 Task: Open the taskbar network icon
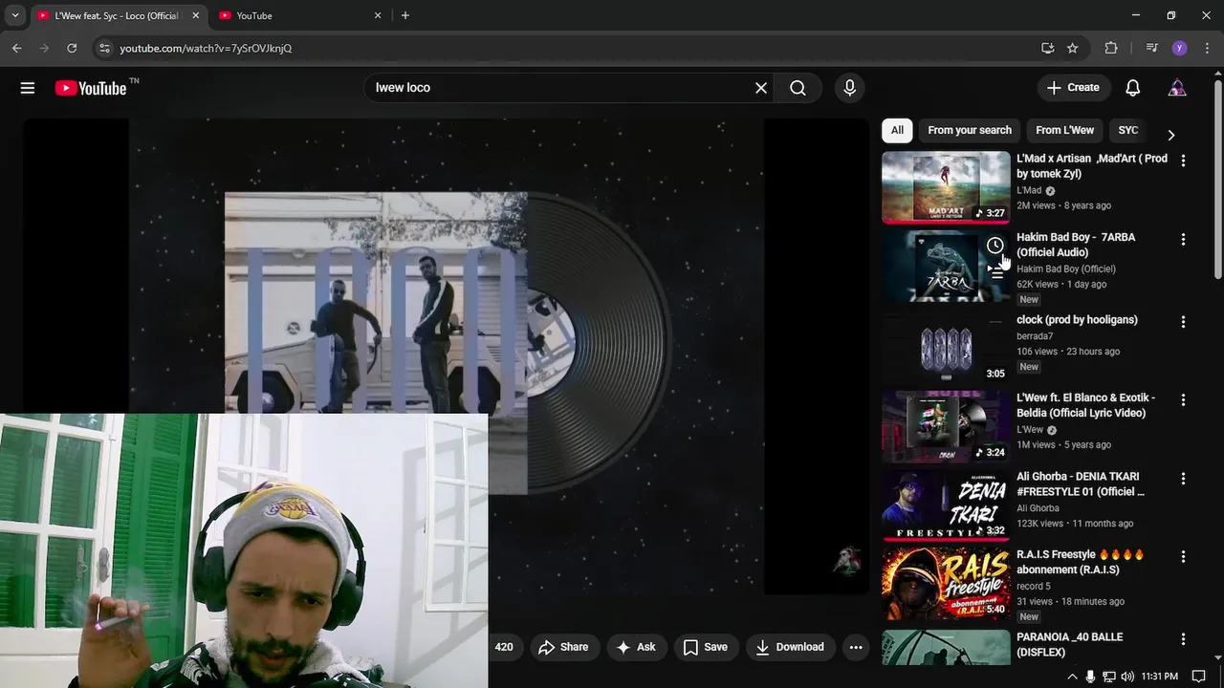point(1108,677)
